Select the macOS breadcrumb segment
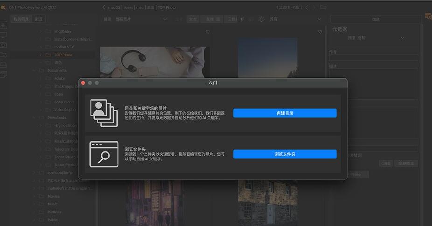 coord(114,8)
